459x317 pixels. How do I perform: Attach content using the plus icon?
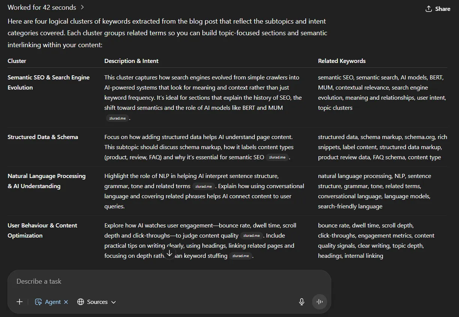[x=19, y=302]
